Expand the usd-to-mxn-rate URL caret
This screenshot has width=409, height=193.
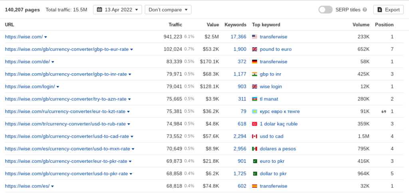(133, 149)
